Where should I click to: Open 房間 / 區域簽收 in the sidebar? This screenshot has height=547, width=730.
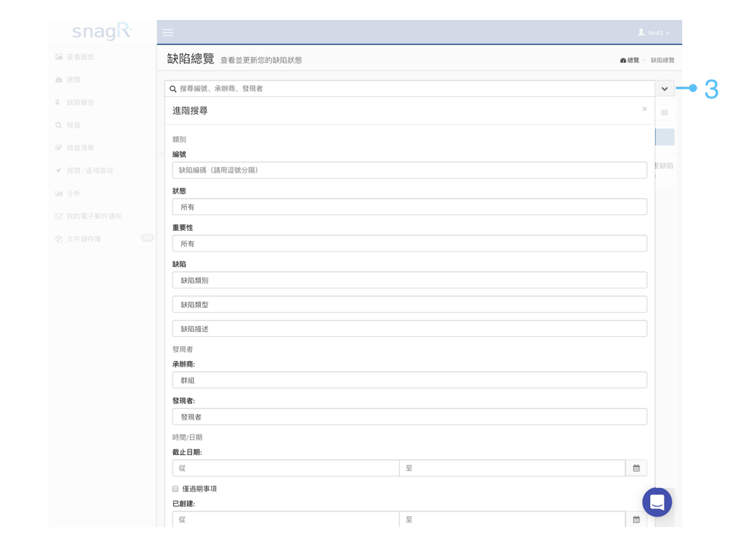[x=102, y=171]
